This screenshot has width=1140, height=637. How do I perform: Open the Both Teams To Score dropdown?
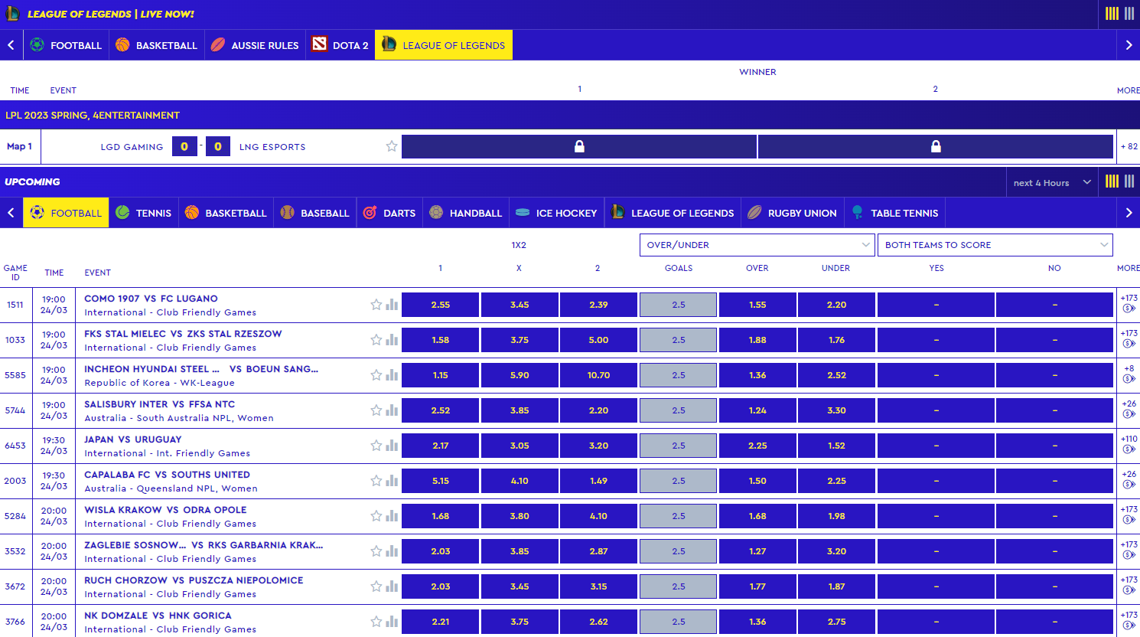click(x=995, y=245)
